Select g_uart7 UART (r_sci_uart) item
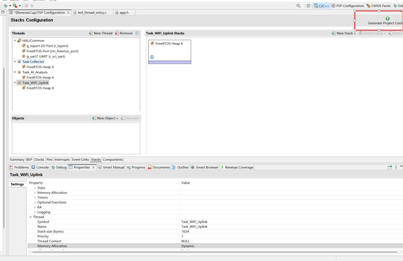 45,56
